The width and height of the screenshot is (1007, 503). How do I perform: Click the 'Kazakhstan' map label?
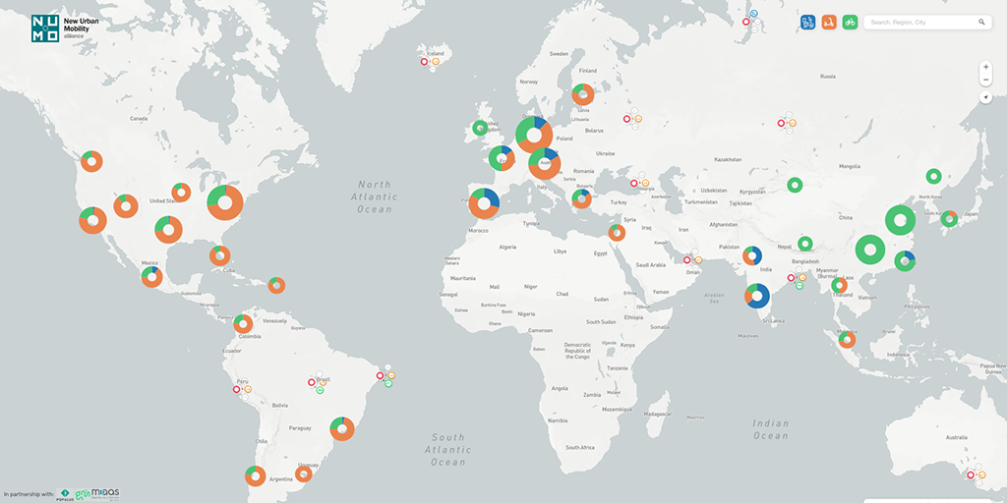[x=729, y=159]
